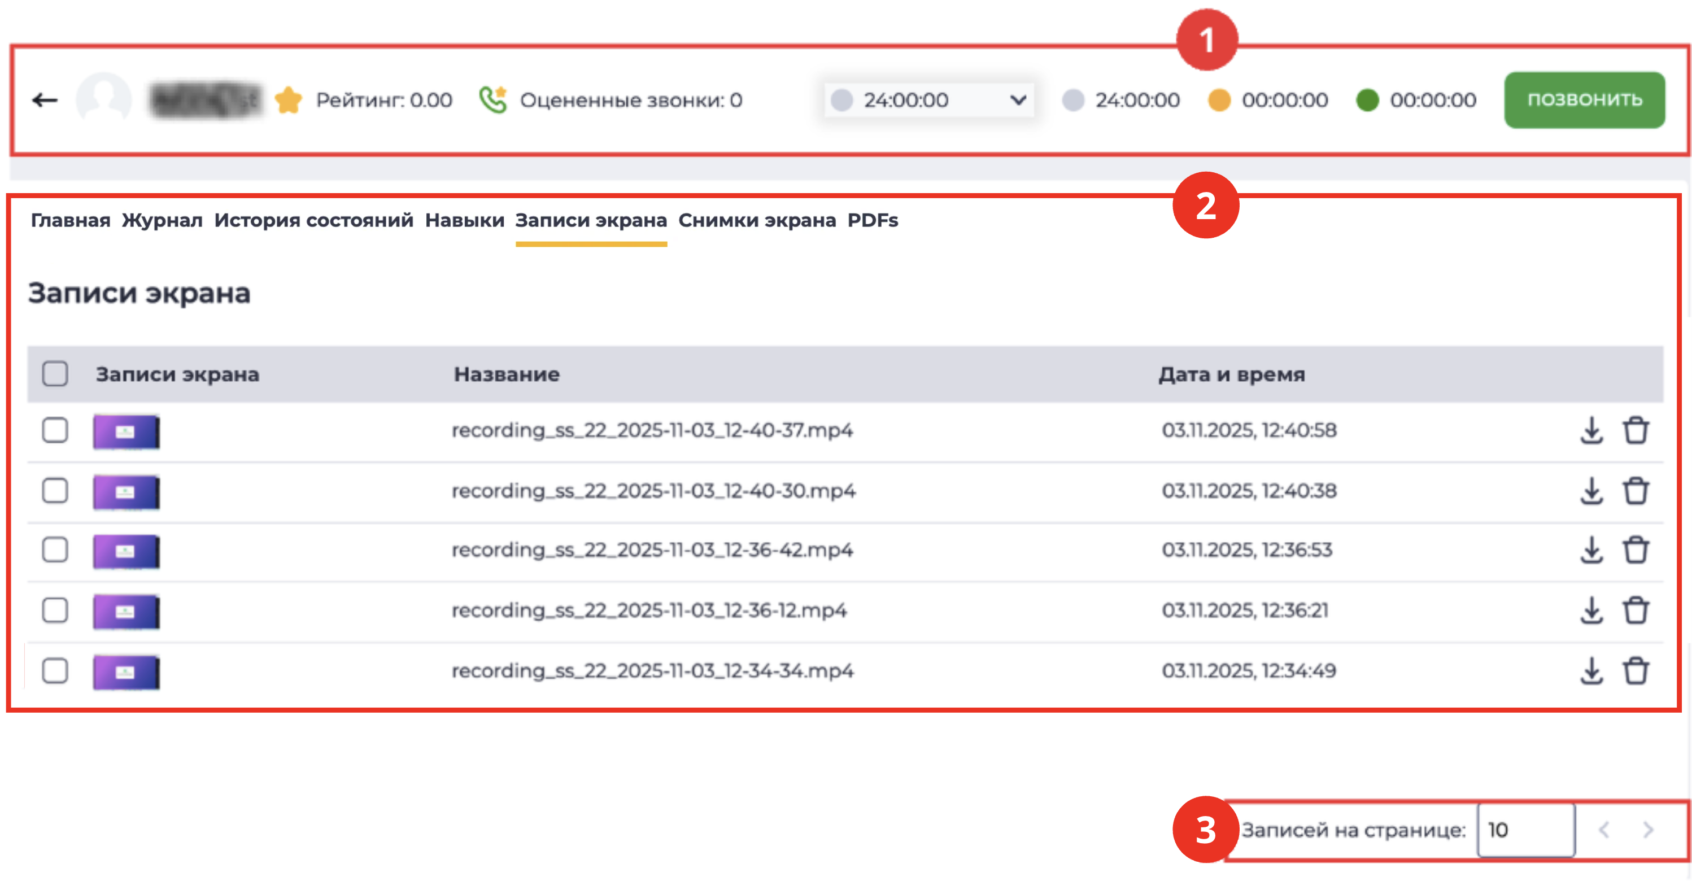The width and height of the screenshot is (1692, 881).
Task: Select the Записи экрана tab
Action: click(591, 220)
